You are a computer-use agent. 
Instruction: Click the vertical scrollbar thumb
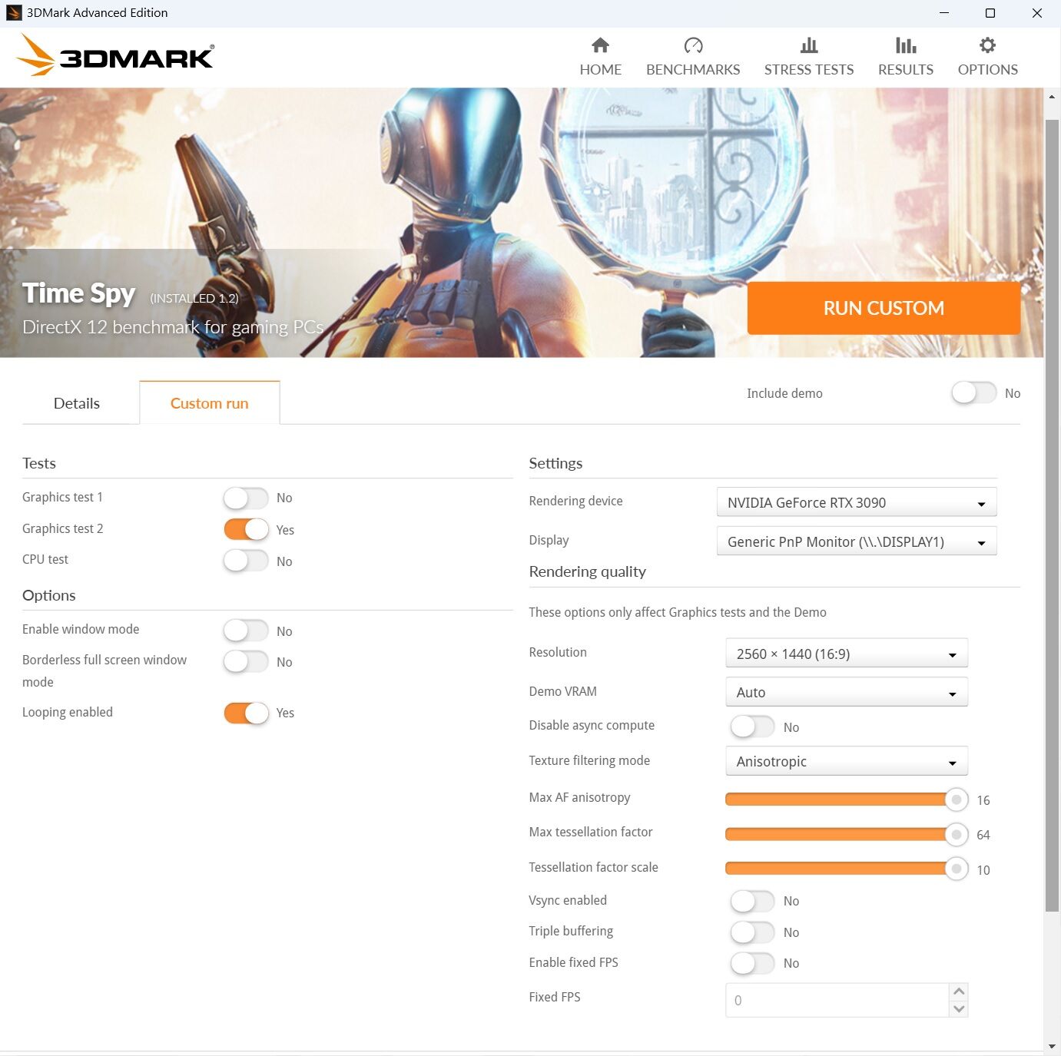coord(1052,515)
